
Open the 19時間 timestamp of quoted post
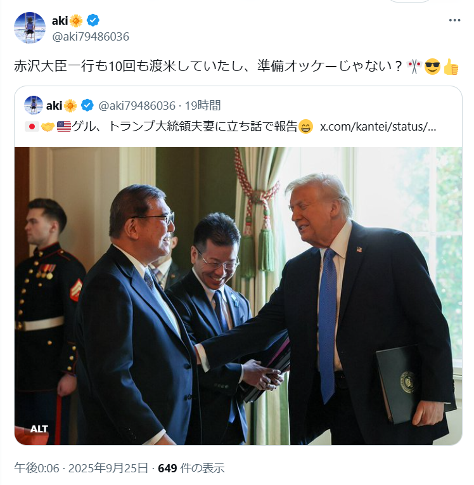click(203, 105)
